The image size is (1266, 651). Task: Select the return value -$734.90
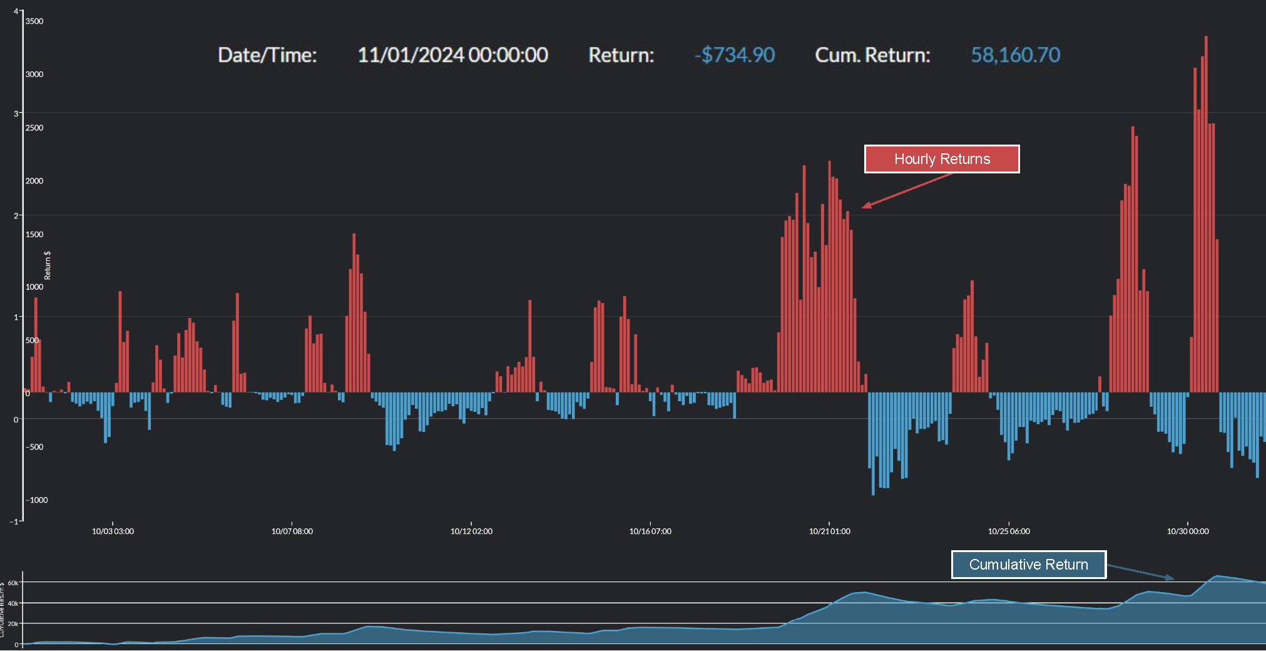[735, 55]
